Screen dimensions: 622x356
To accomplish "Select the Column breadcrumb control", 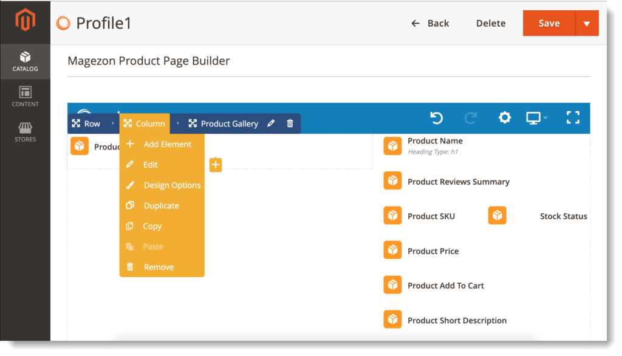I will [x=145, y=123].
